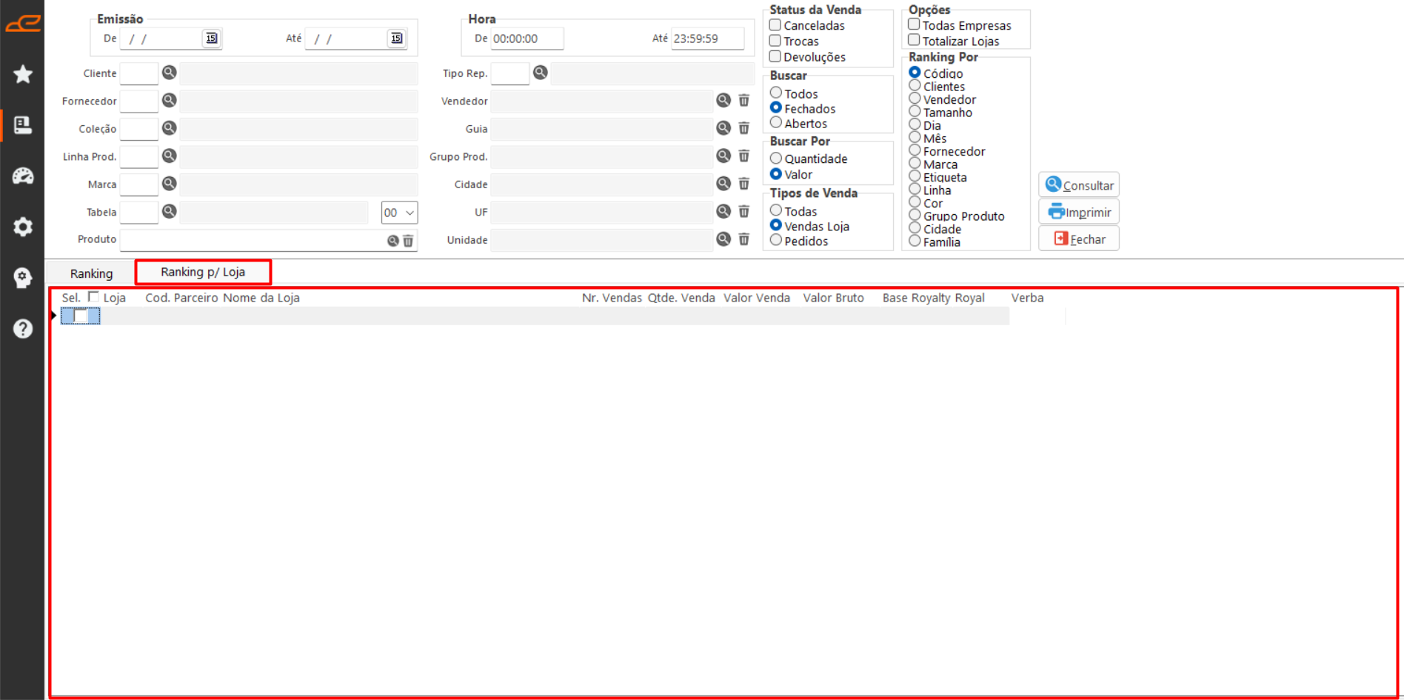Image resolution: width=1404 pixels, height=700 pixels.
Task: Expand the Tabela 00 dropdown
Action: point(399,213)
